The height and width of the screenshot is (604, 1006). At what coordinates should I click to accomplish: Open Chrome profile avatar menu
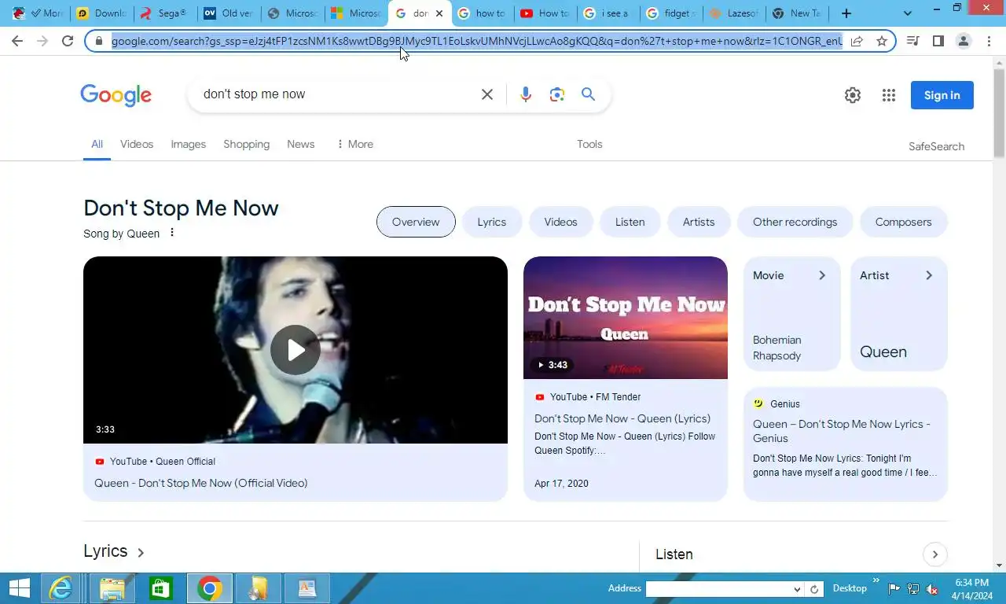(963, 41)
